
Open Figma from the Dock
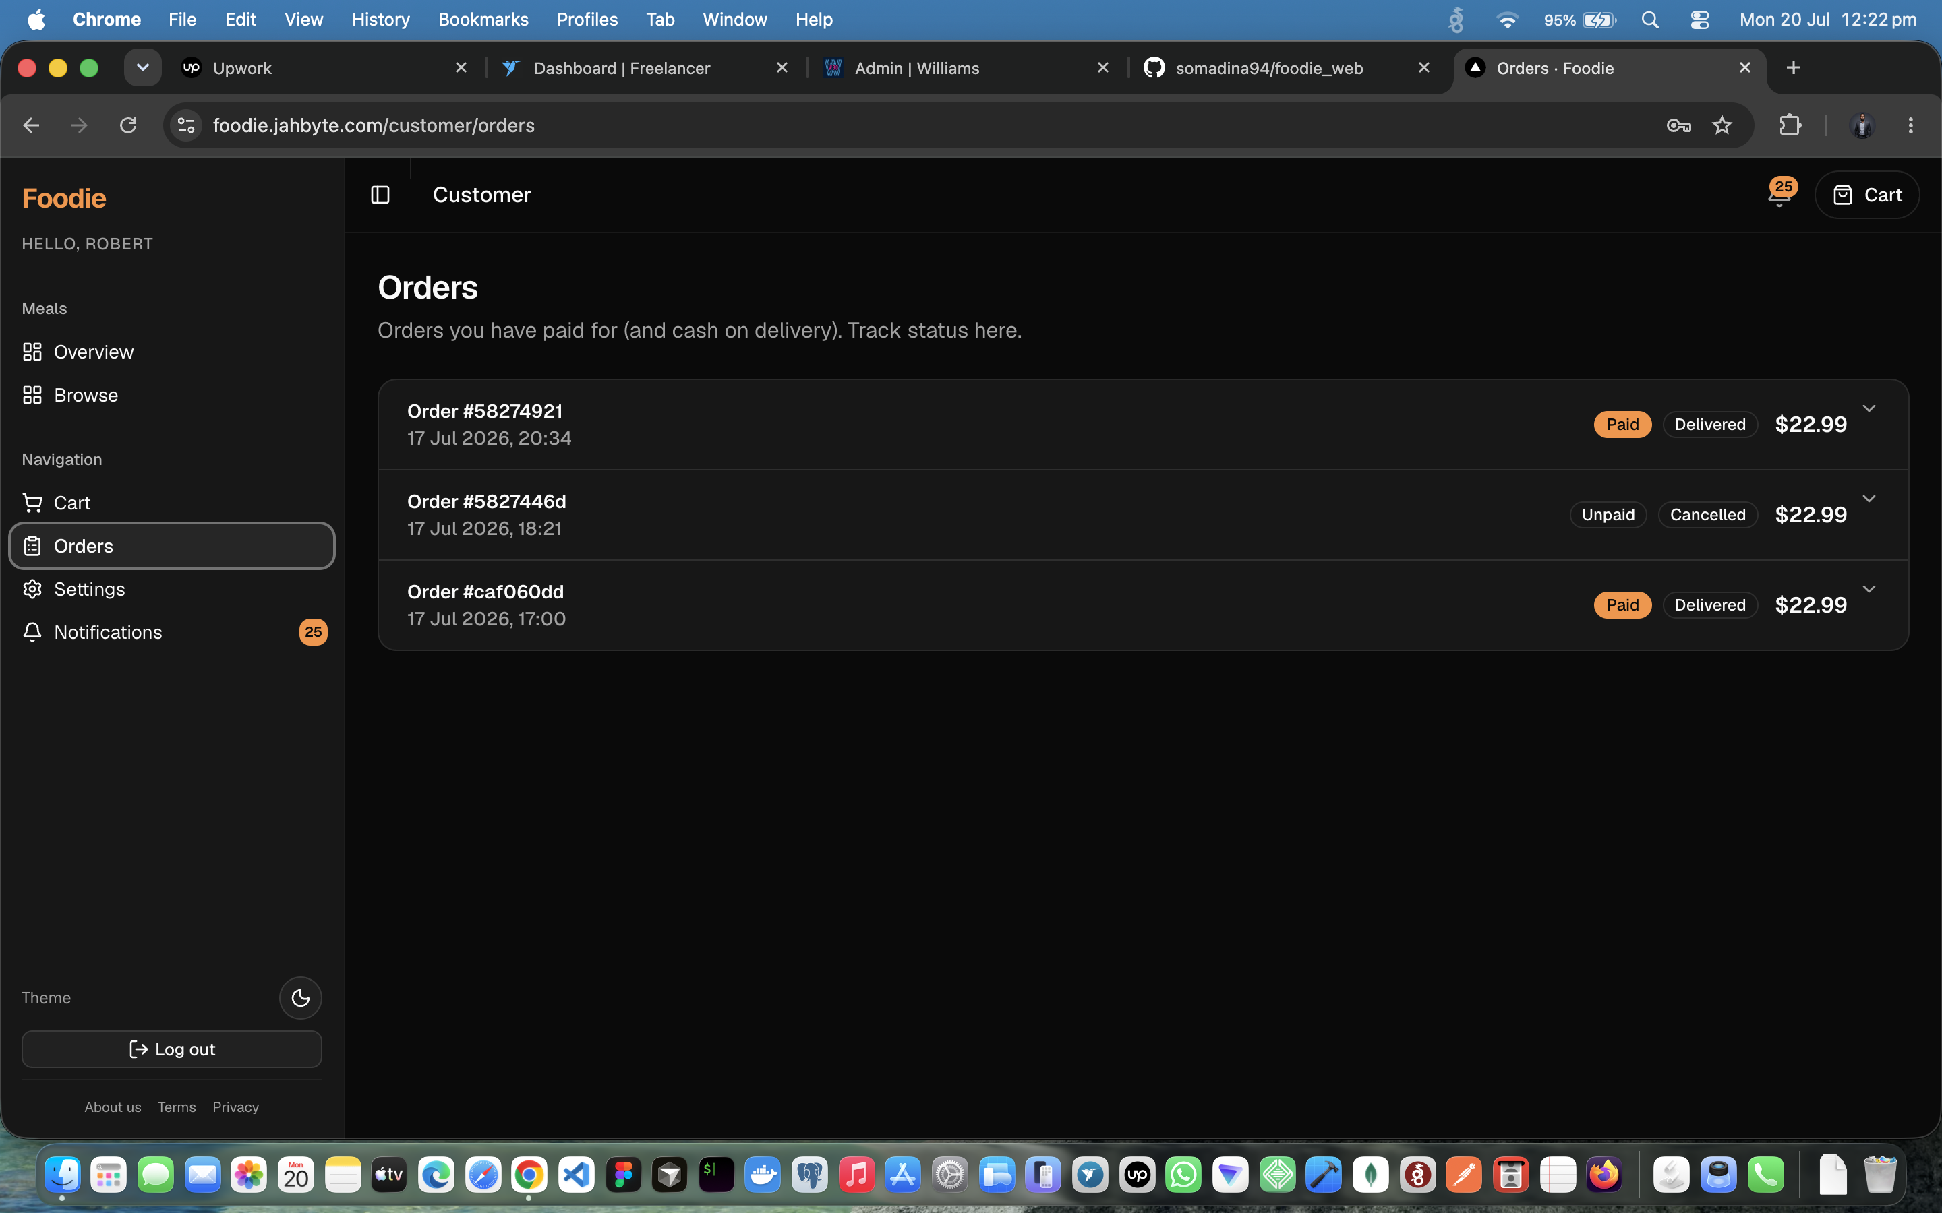click(x=624, y=1176)
